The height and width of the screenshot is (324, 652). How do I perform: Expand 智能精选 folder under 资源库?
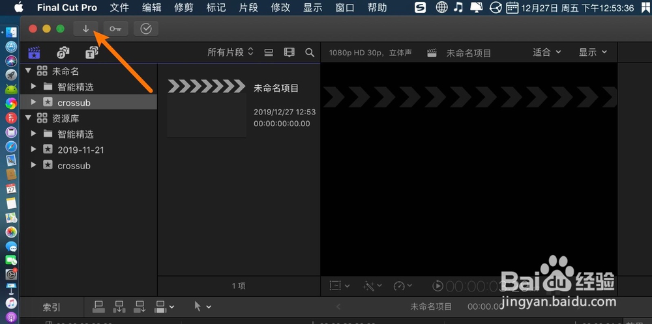tap(34, 134)
